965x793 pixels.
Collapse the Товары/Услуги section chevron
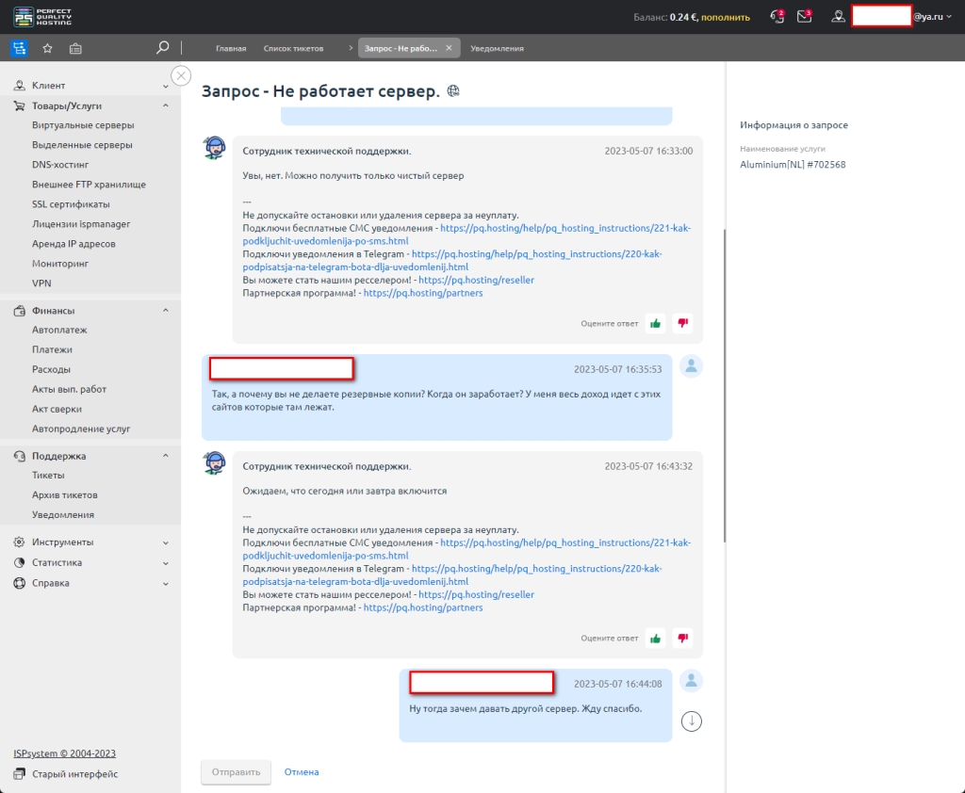(x=166, y=105)
